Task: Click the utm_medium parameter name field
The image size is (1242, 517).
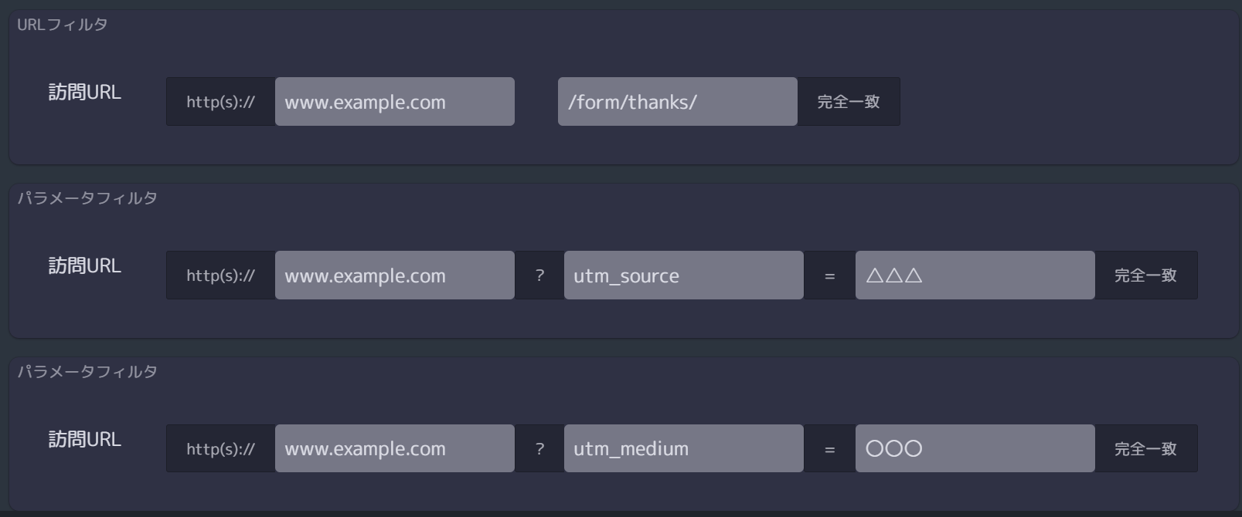Action: [x=683, y=448]
